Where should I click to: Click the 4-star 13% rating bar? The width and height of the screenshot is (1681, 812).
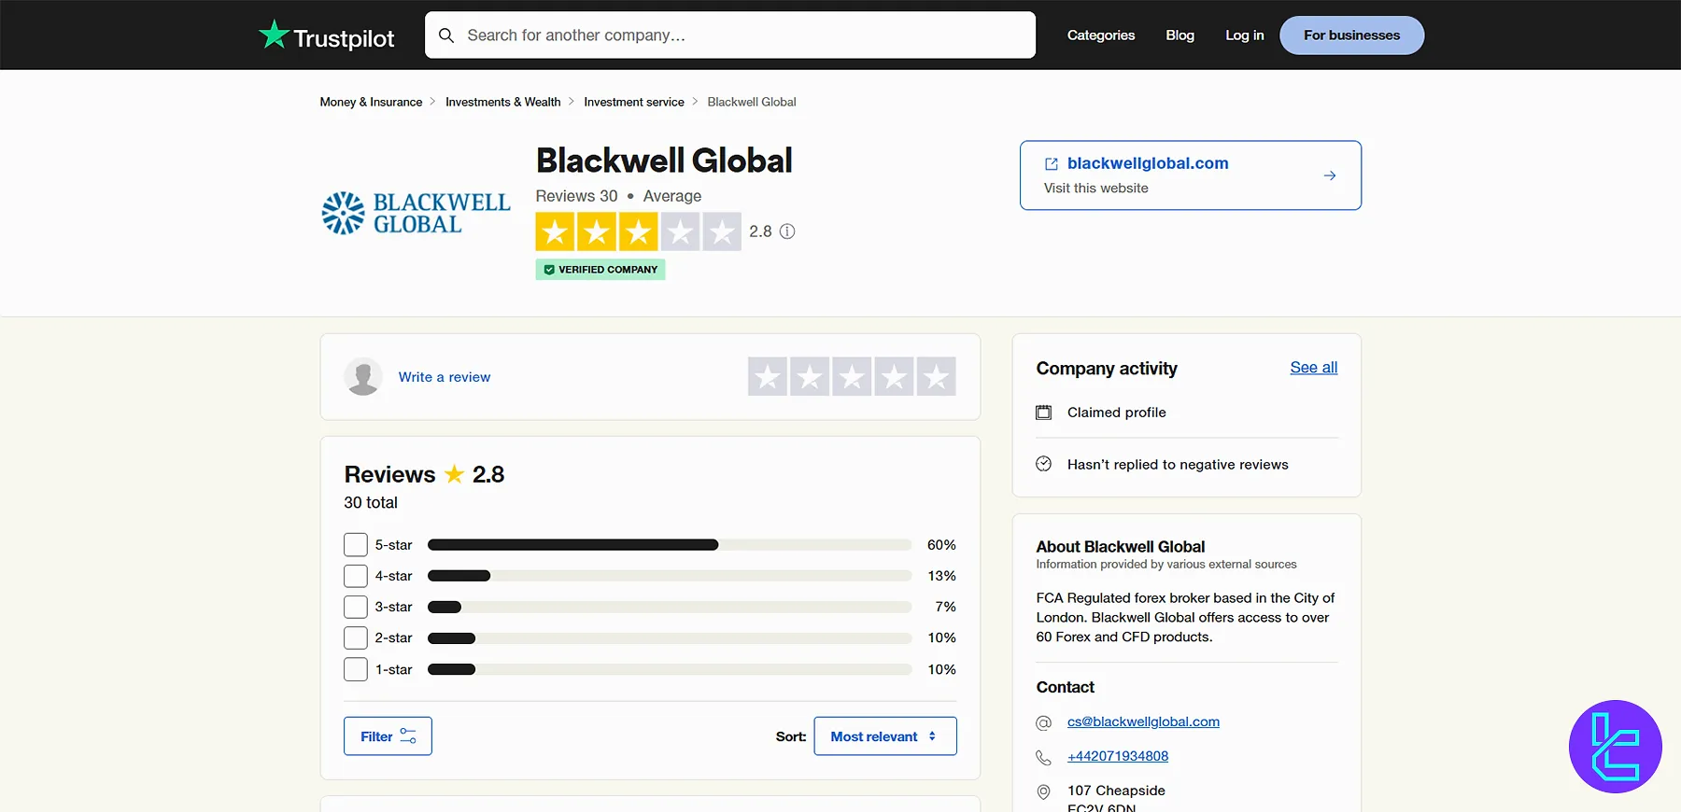[670, 576]
